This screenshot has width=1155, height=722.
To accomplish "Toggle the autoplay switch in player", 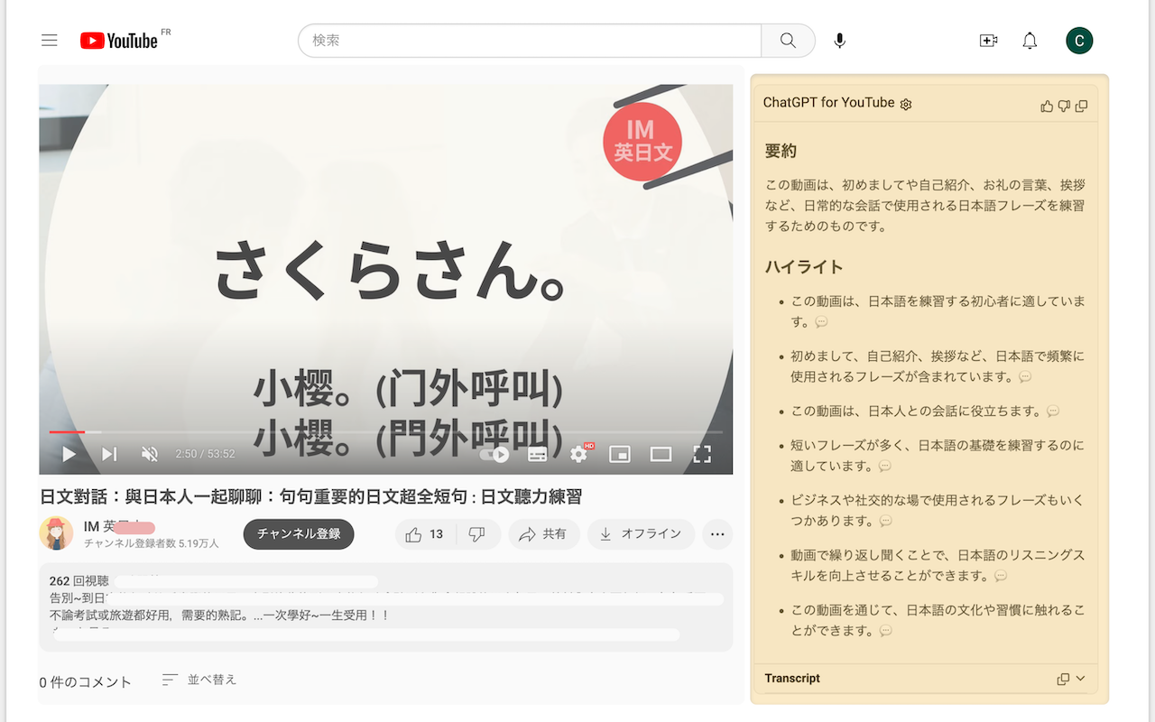I will (494, 454).
